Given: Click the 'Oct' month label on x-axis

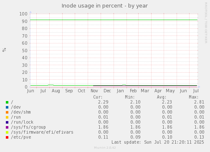Looking at the screenshot, I should [81, 91].
